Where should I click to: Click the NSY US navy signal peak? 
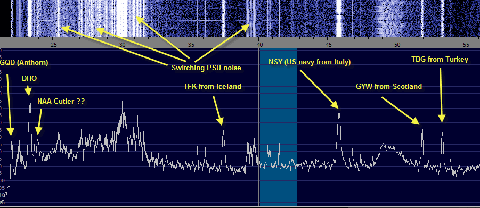click(x=339, y=111)
